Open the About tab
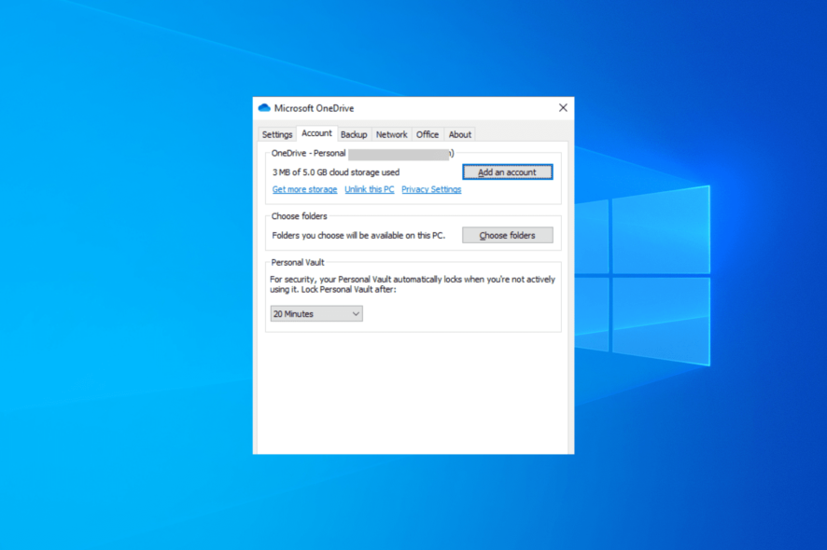The height and width of the screenshot is (550, 827). point(459,134)
